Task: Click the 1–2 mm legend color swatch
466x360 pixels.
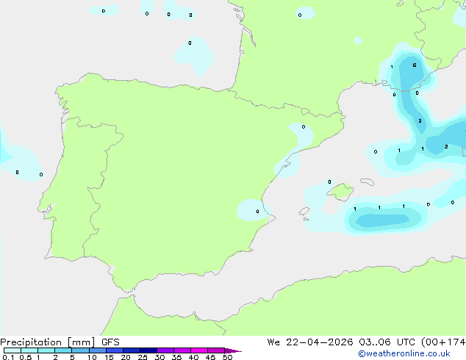Action: click(46, 350)
